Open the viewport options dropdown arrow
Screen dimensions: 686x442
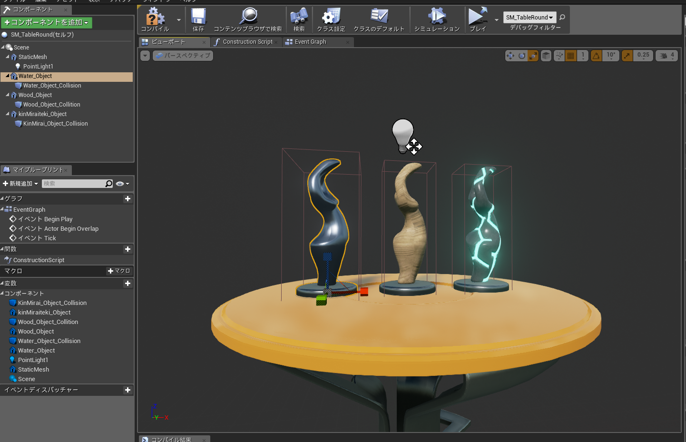145,56
